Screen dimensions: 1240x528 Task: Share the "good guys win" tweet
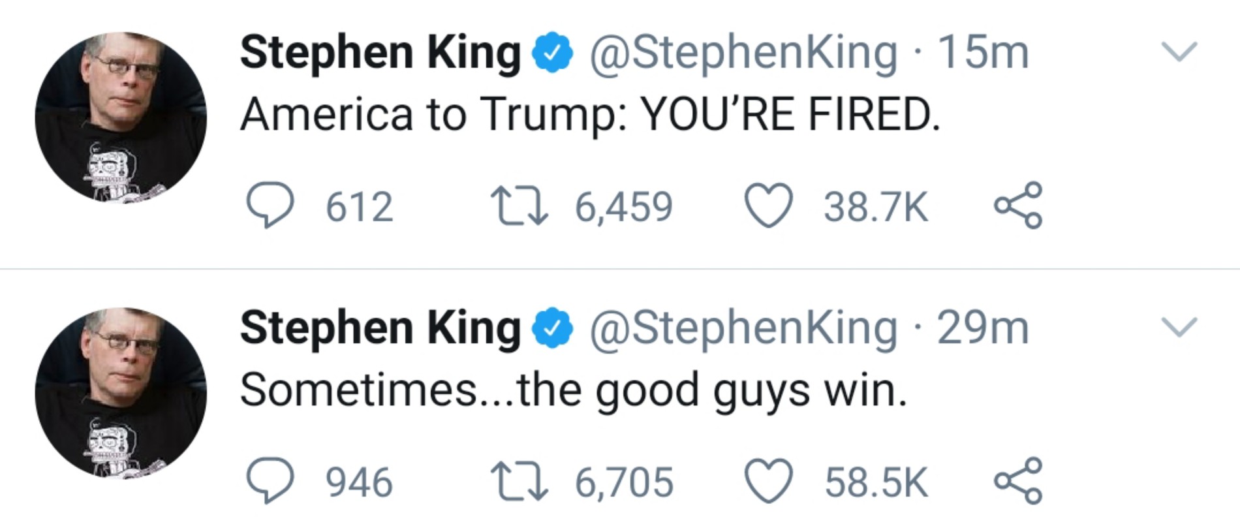coord(1018,482)
